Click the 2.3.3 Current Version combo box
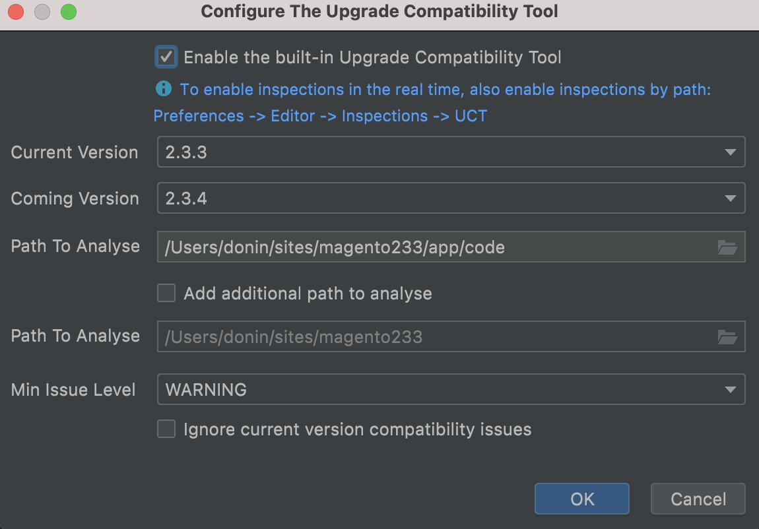This screenshot has width=759, height=529. (x=436, y=152)
